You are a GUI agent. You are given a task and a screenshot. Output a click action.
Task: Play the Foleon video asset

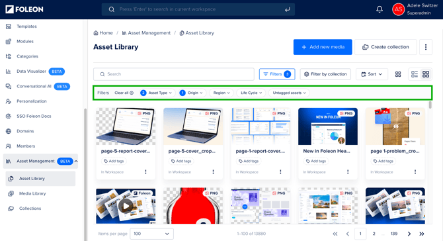pyautogui.click(x=126, y=206)
